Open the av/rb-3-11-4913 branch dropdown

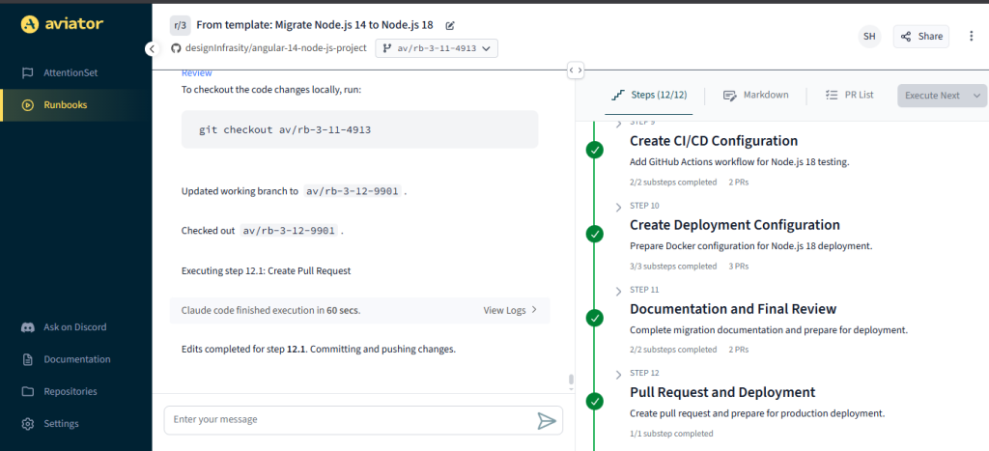(x=437, y=47)
